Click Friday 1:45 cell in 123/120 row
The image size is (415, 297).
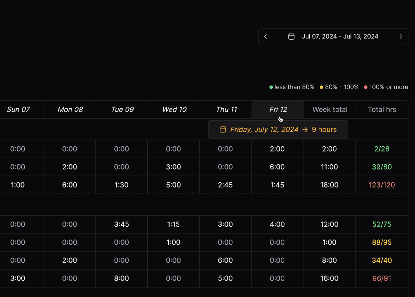277,185
